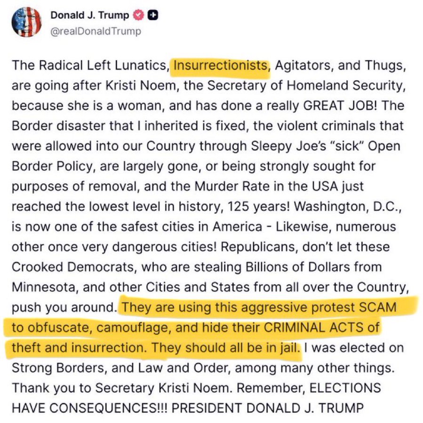Open the Donald J. Trump display name
This screenshot has width=423, height=423.
(89, 15)
